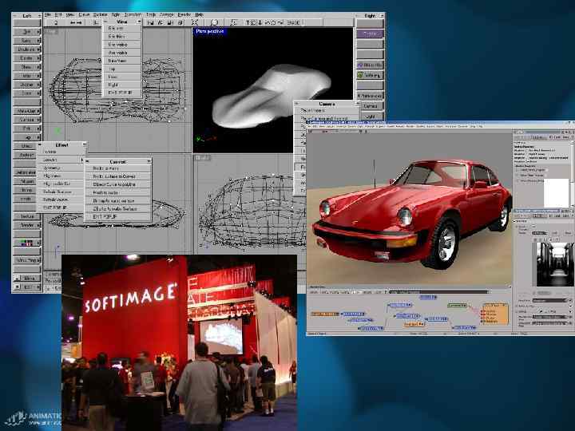Click the XSI timeline scrub bar

tap(438, 292)
